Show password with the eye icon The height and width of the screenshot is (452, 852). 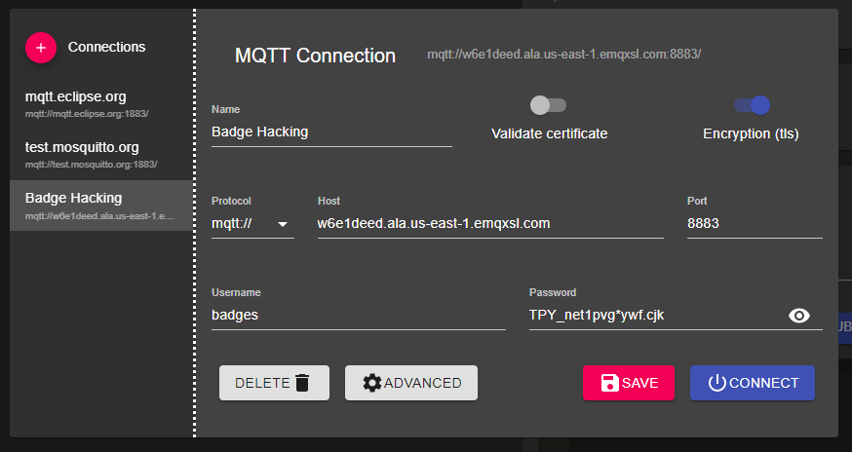799,316
